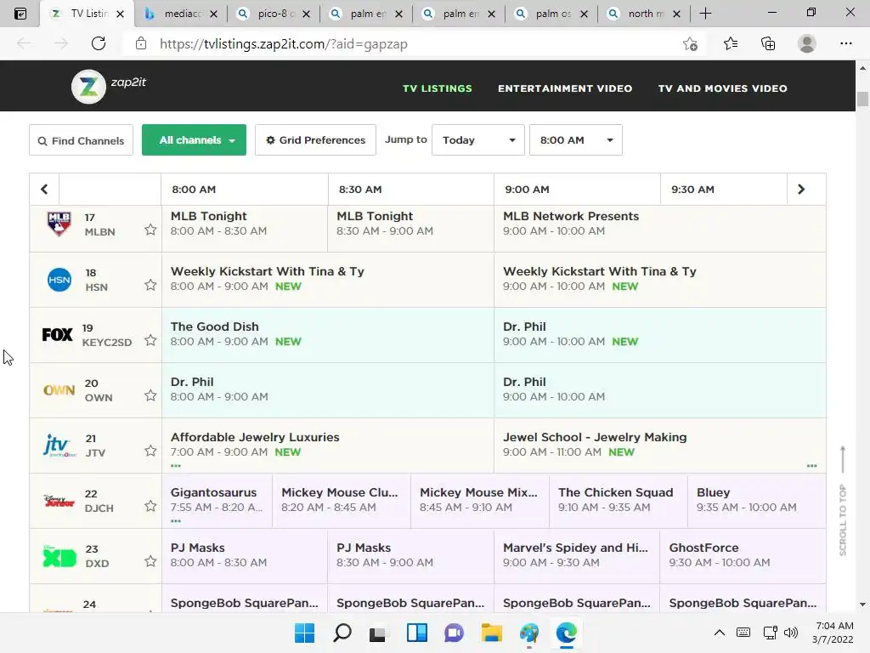Open the tab actions menu icon
The width and height of the screenshot is (870, 653).
tap(20, 14)
